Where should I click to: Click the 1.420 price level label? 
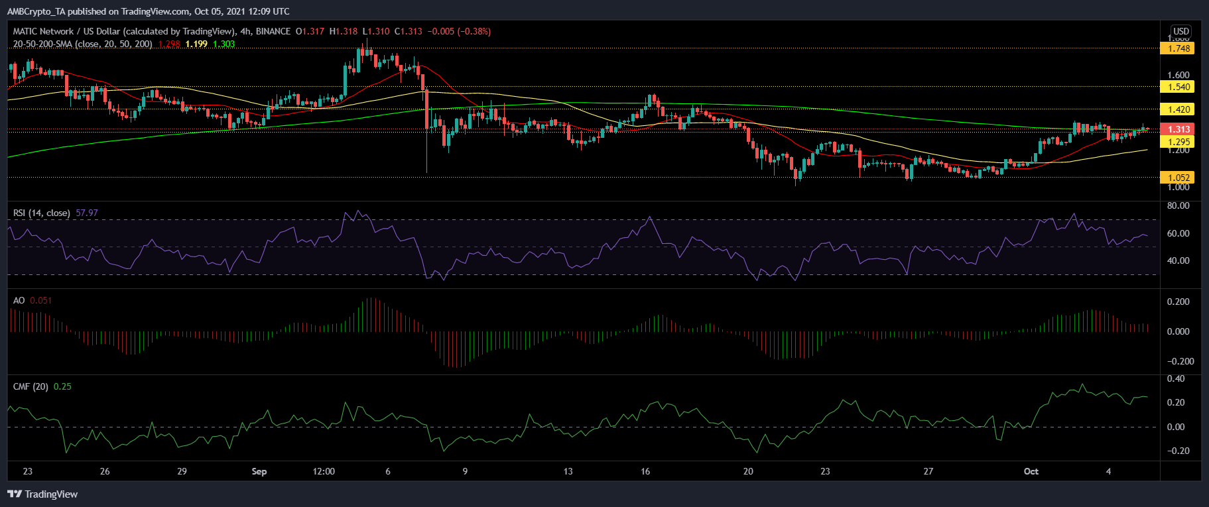[1177, 109]
